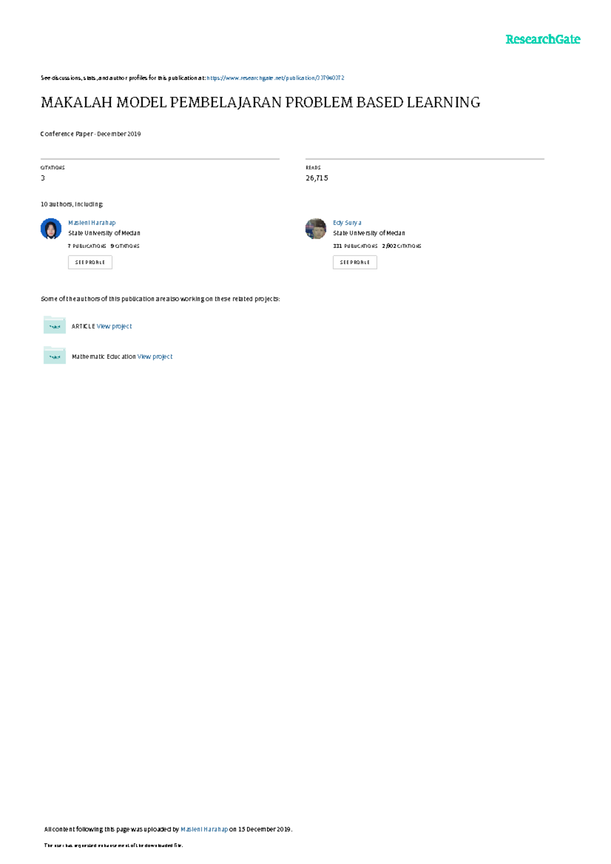Open Edy Surya's author name link
The width and height of the screenshot is (611, 864).
pos(347,222)
